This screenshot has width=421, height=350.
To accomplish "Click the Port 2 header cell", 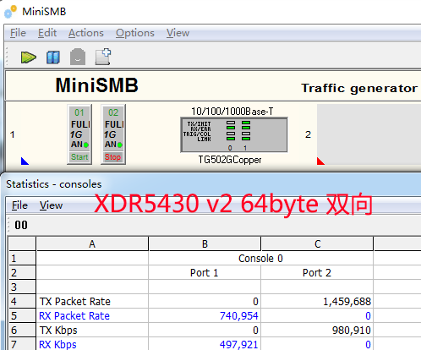I will pos(317,273).
